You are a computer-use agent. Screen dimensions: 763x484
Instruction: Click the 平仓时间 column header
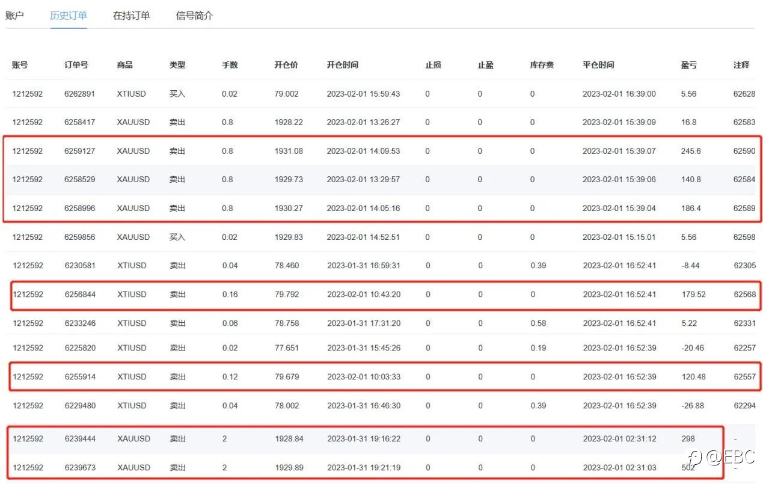click(x=598, y=65)
